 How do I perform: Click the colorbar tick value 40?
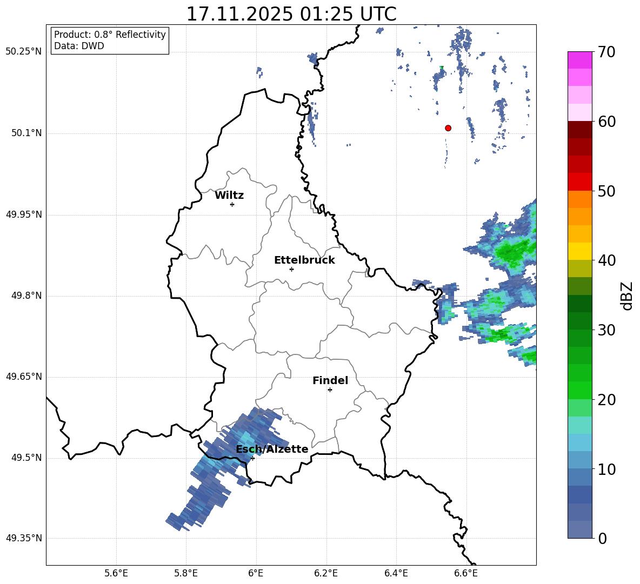click(606, 260)
